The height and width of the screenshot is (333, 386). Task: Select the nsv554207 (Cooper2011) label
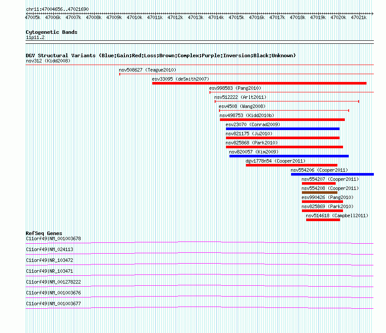pos(330,179)
